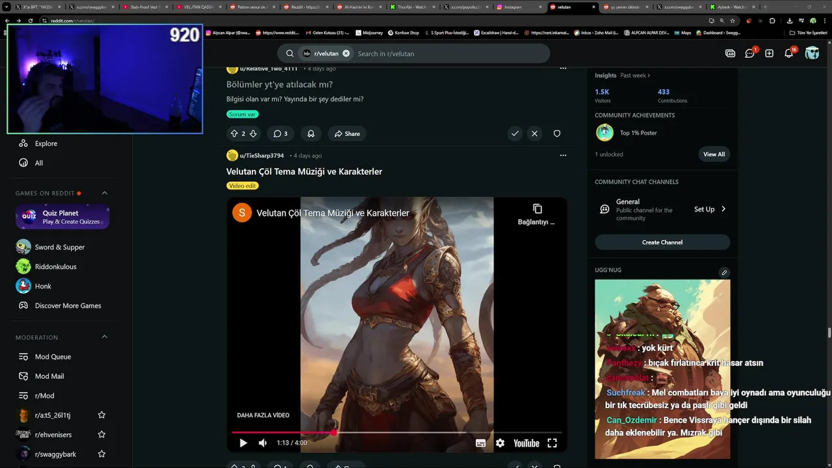Screen dimensions: 832x468
Task: Open r/ehvenisers community
Action: (x=52, y=435)
